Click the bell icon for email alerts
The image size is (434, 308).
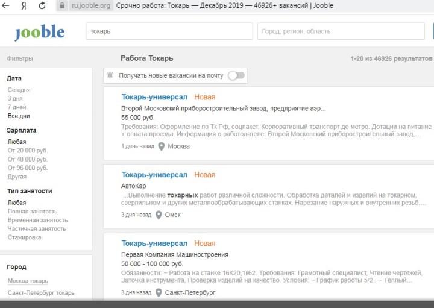110,75
